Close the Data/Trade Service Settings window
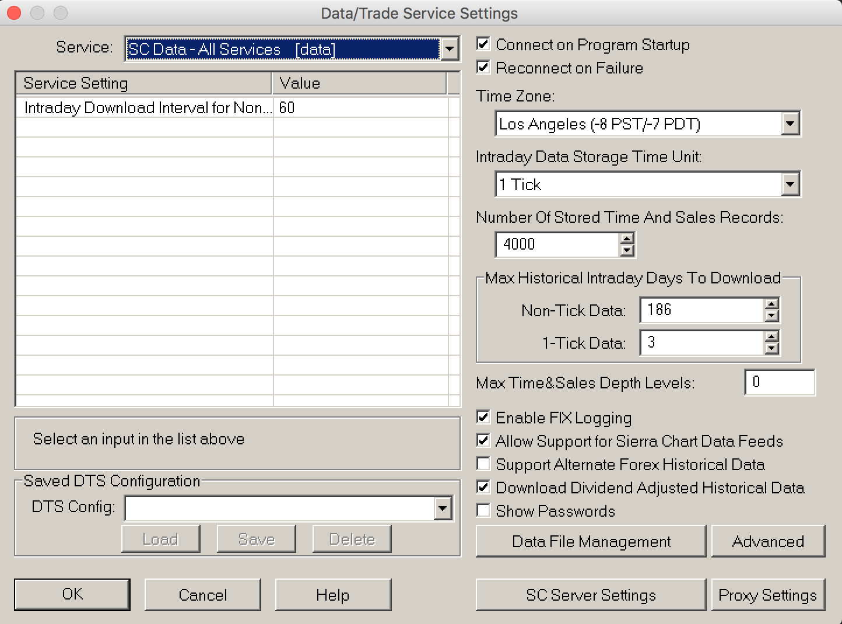The width and height of the screenshot is (842, 624). pyautogui.click(x=14, y=13)
